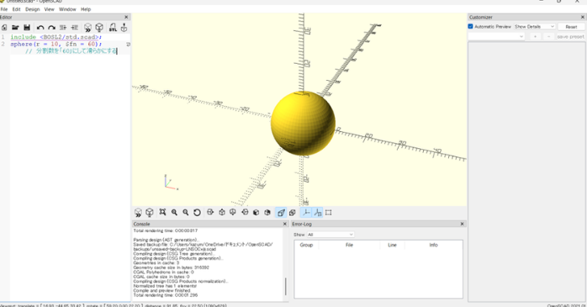Undo the last edit

(x=40, y=27)
